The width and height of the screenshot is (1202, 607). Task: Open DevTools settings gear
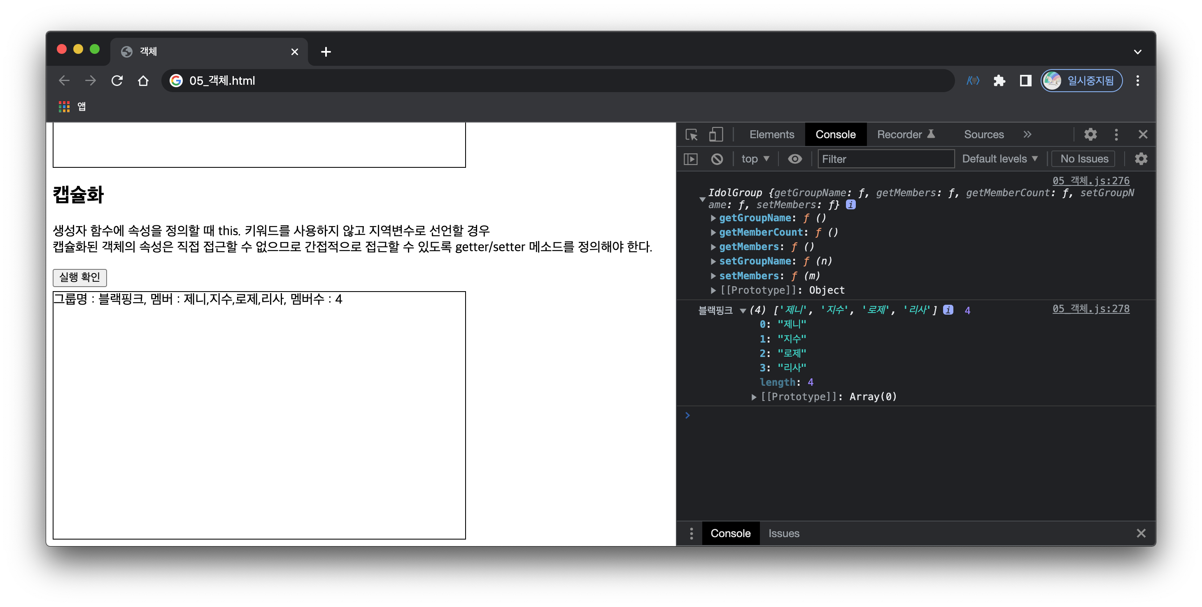pyautogui.click(x=1090, y=135)
